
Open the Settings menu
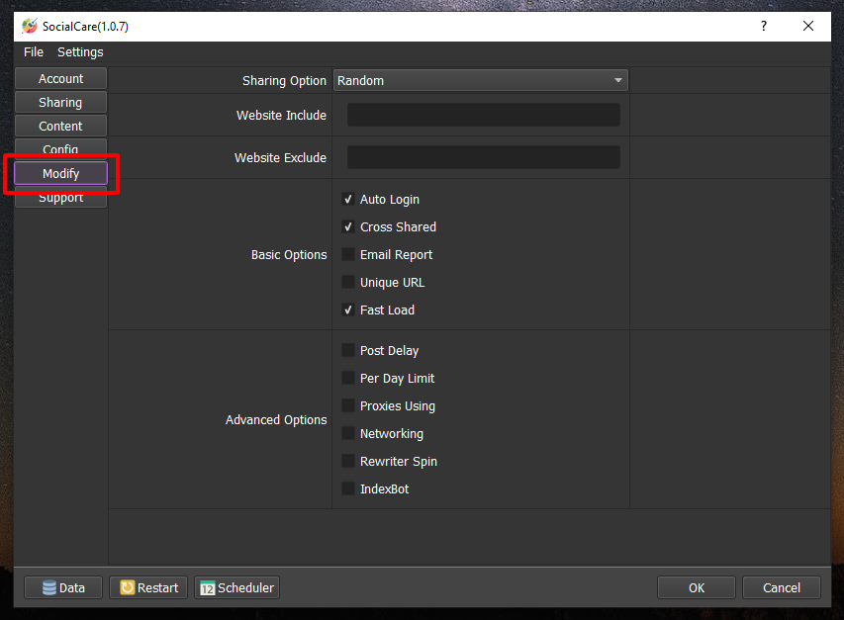click(x=80, y=52)
